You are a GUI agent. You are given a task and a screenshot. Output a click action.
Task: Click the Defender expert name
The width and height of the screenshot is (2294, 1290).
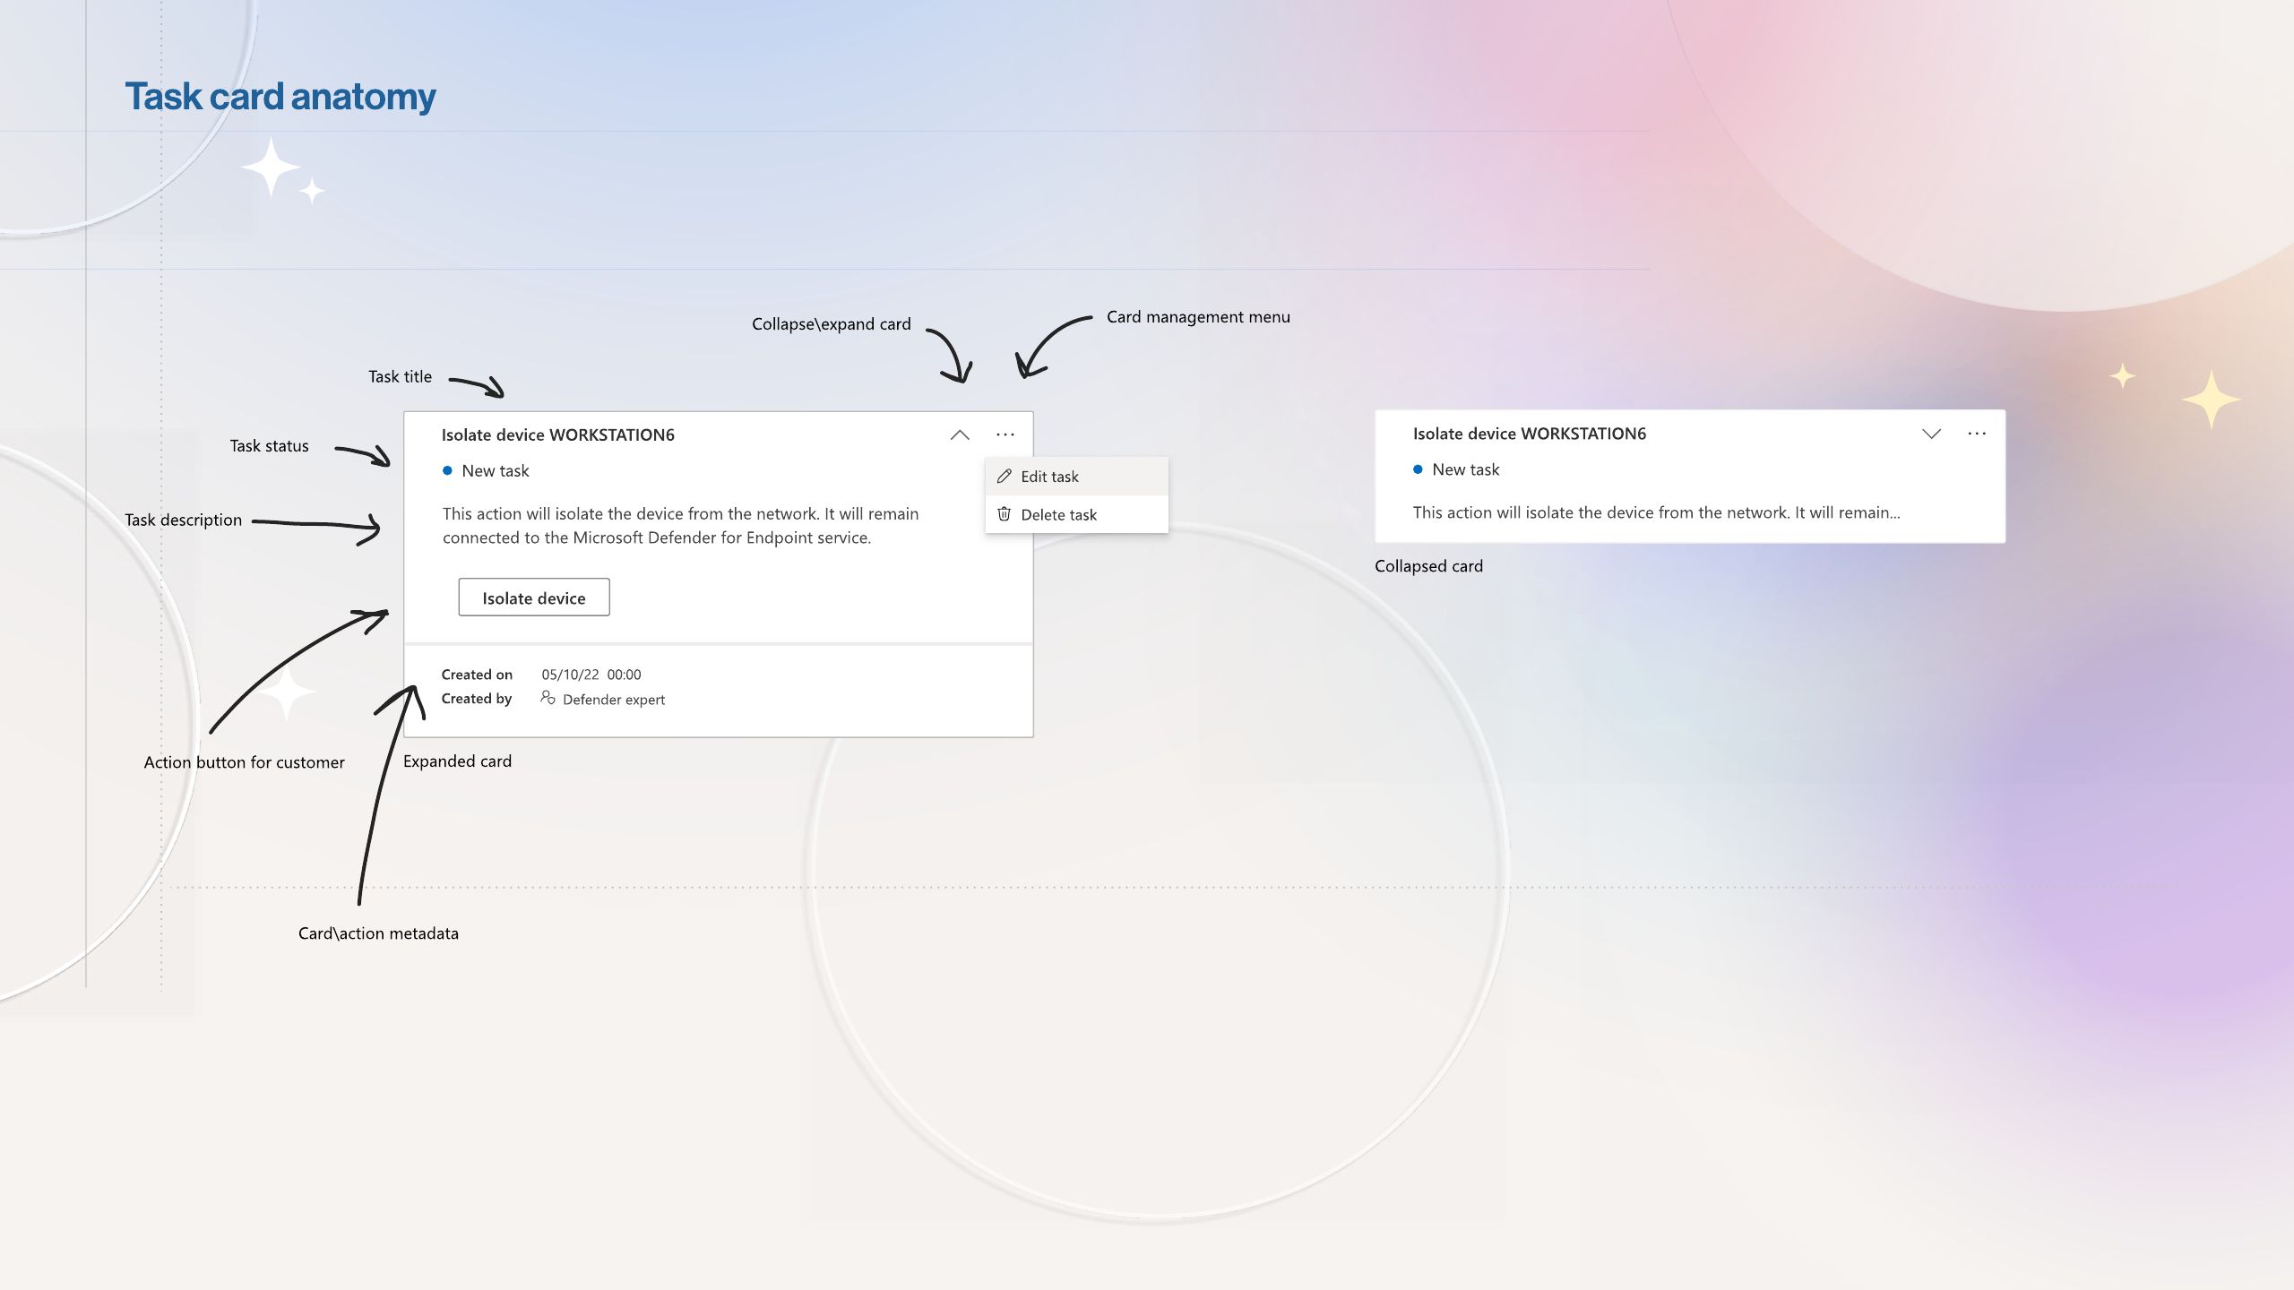click(614, 700)
